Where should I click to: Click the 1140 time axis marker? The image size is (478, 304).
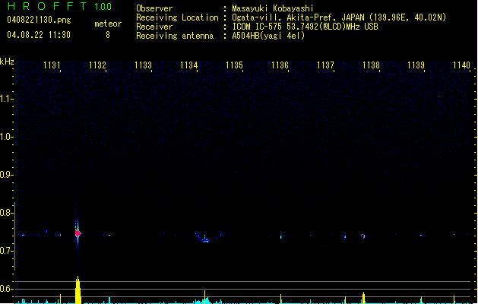pos(461,65)
